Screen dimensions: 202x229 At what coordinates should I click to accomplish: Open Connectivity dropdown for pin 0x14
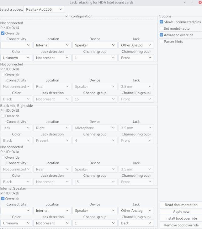tap(16, 45)
